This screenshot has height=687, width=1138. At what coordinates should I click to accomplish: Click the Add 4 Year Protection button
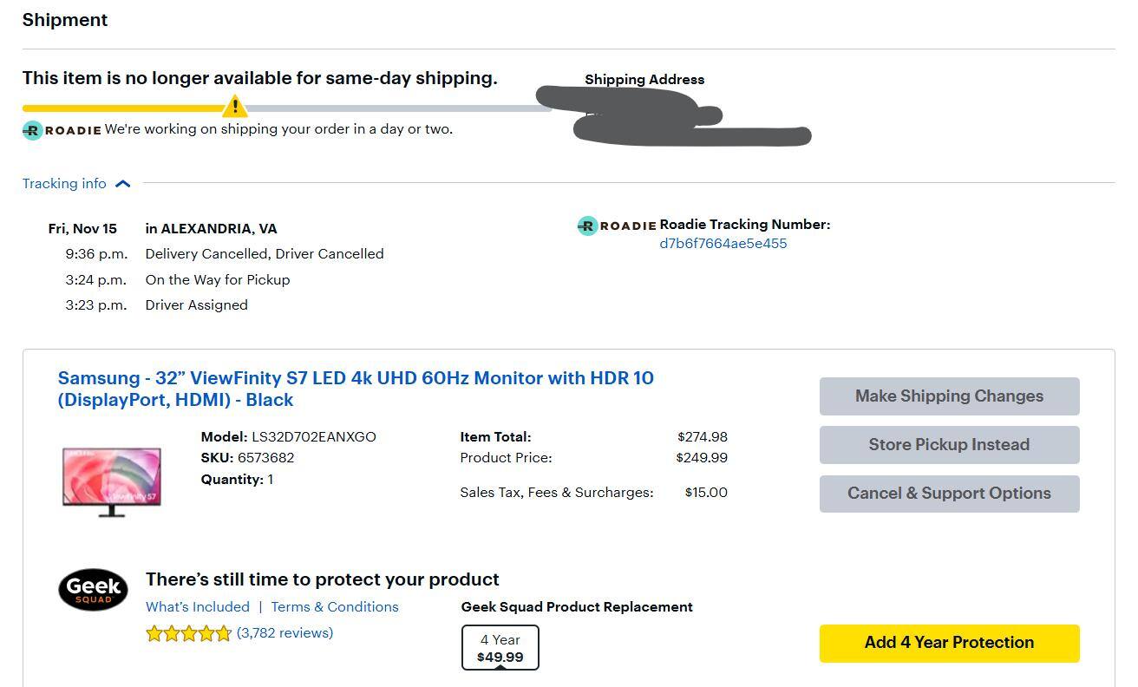(x=949, y=643)
